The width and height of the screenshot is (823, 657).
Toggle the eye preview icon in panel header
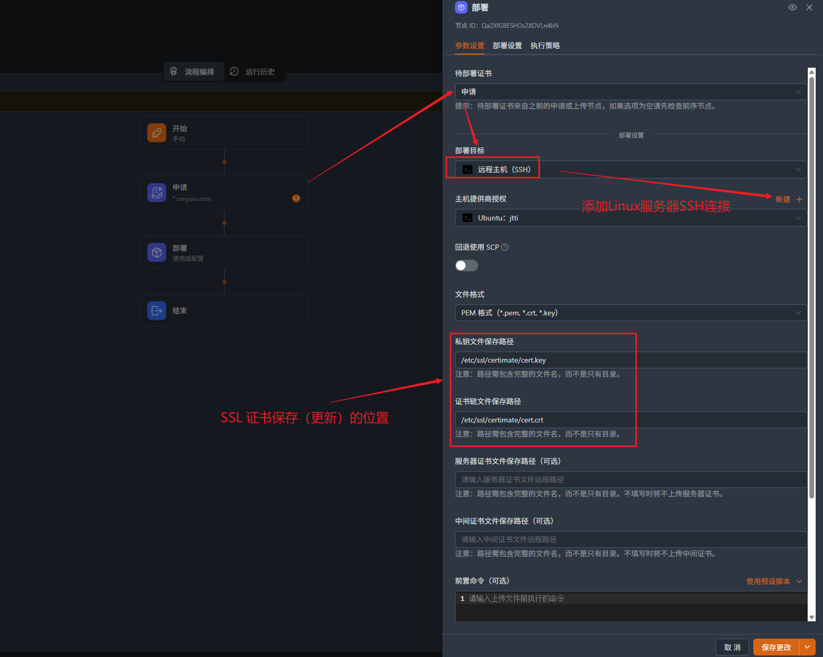[x=792, y=7]
